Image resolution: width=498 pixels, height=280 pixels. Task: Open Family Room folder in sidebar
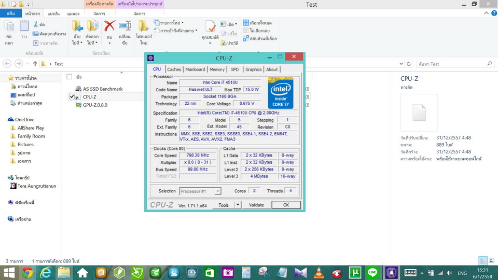[28, 136]
